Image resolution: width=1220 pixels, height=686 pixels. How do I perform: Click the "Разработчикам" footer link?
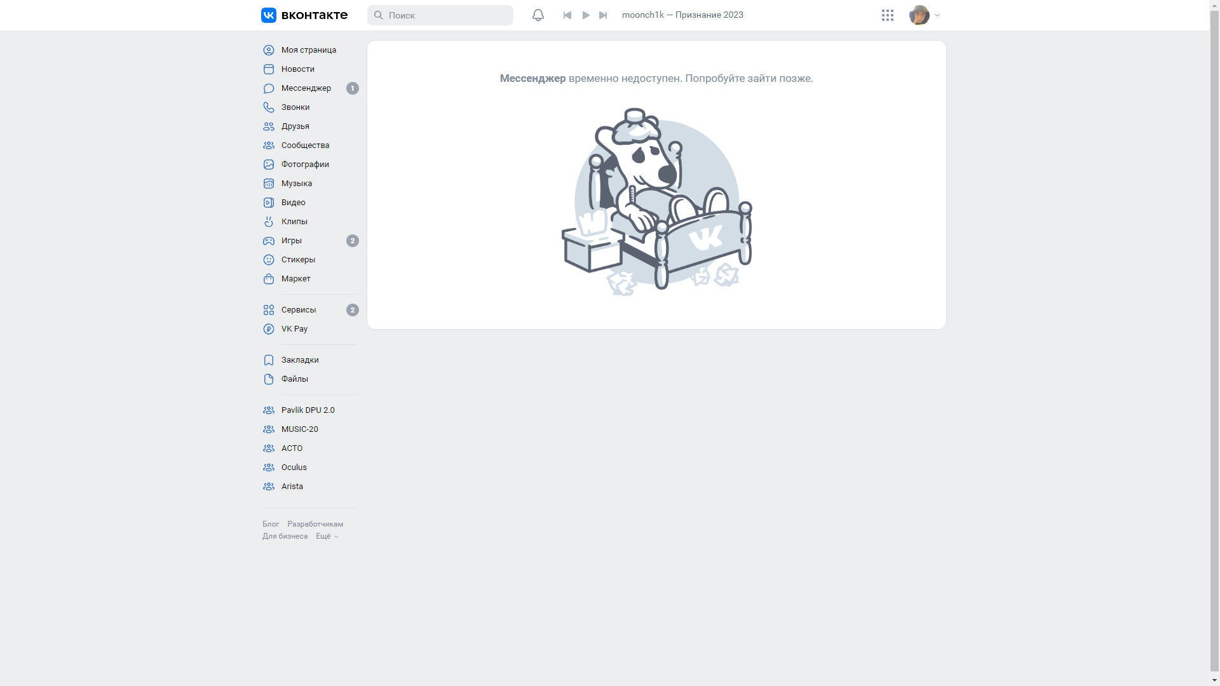315,525
